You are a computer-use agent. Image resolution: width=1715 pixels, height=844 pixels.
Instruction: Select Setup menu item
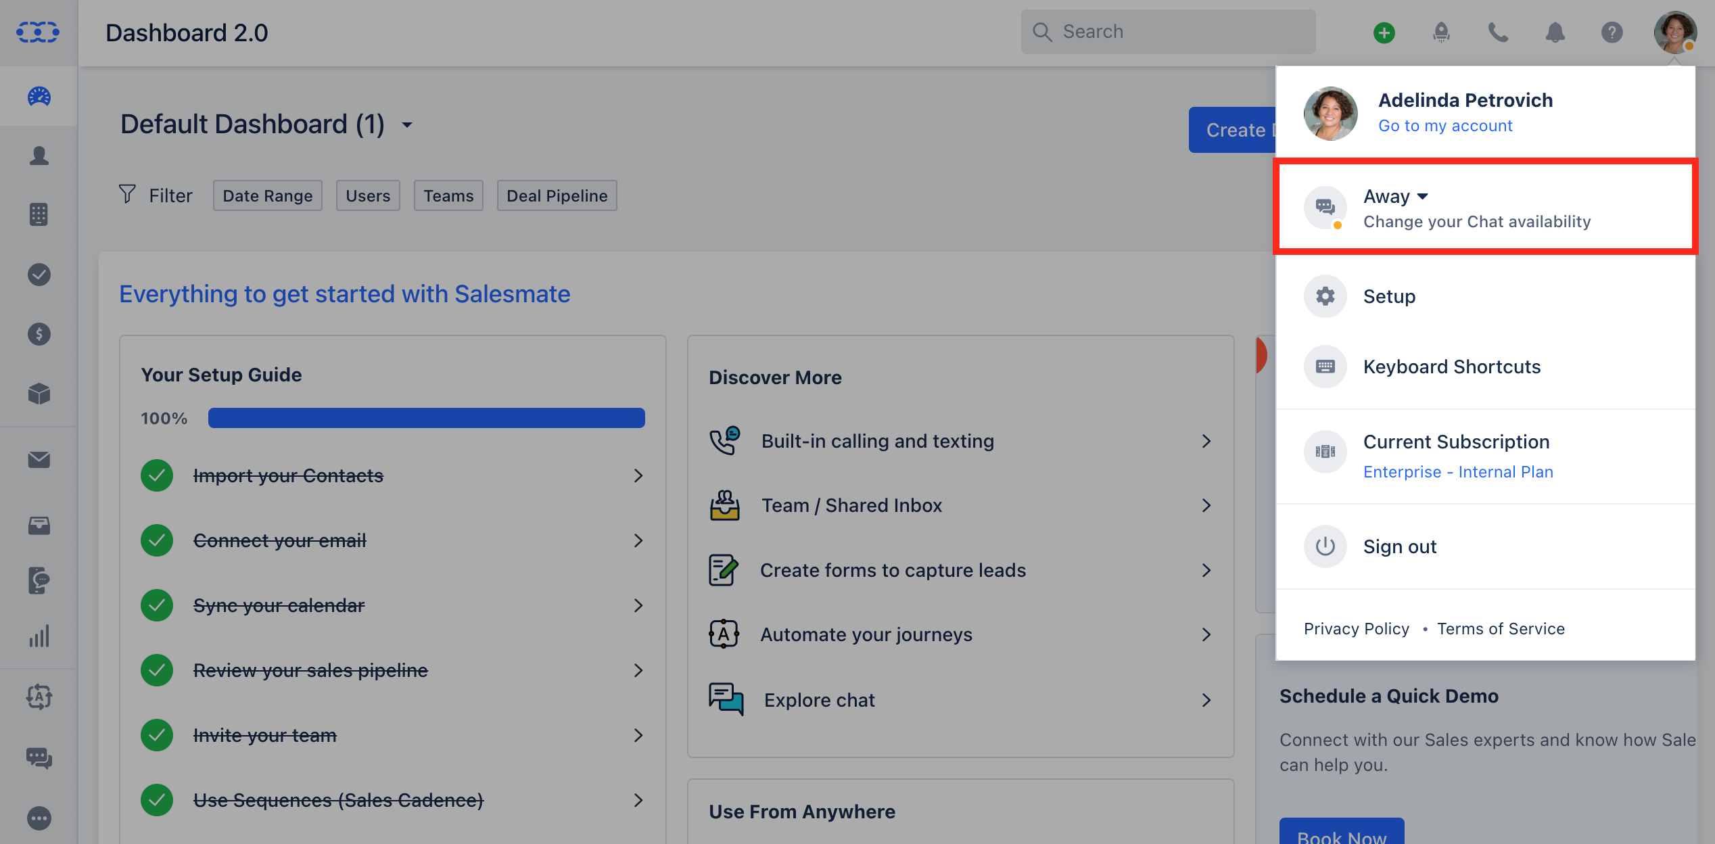click(x=1485, y=296)
